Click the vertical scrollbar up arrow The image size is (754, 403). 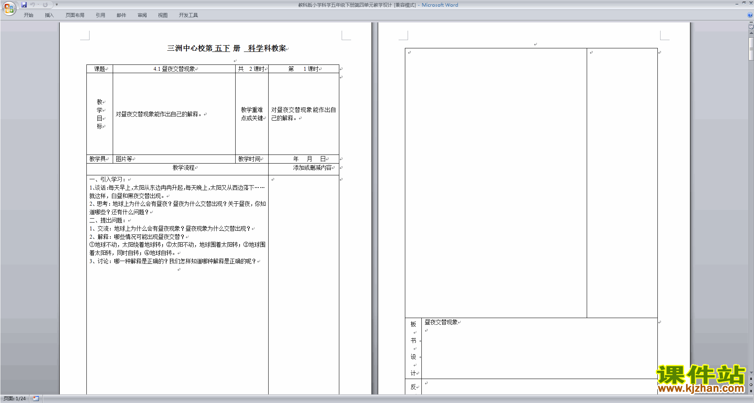click(751, 33)
